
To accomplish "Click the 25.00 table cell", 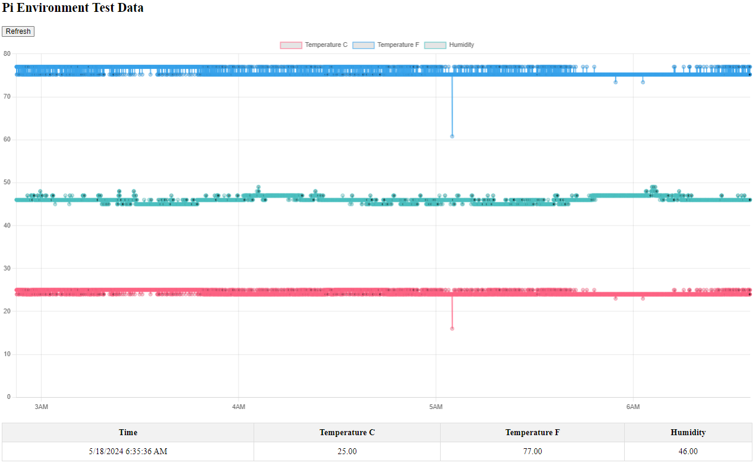I will 347,451.
